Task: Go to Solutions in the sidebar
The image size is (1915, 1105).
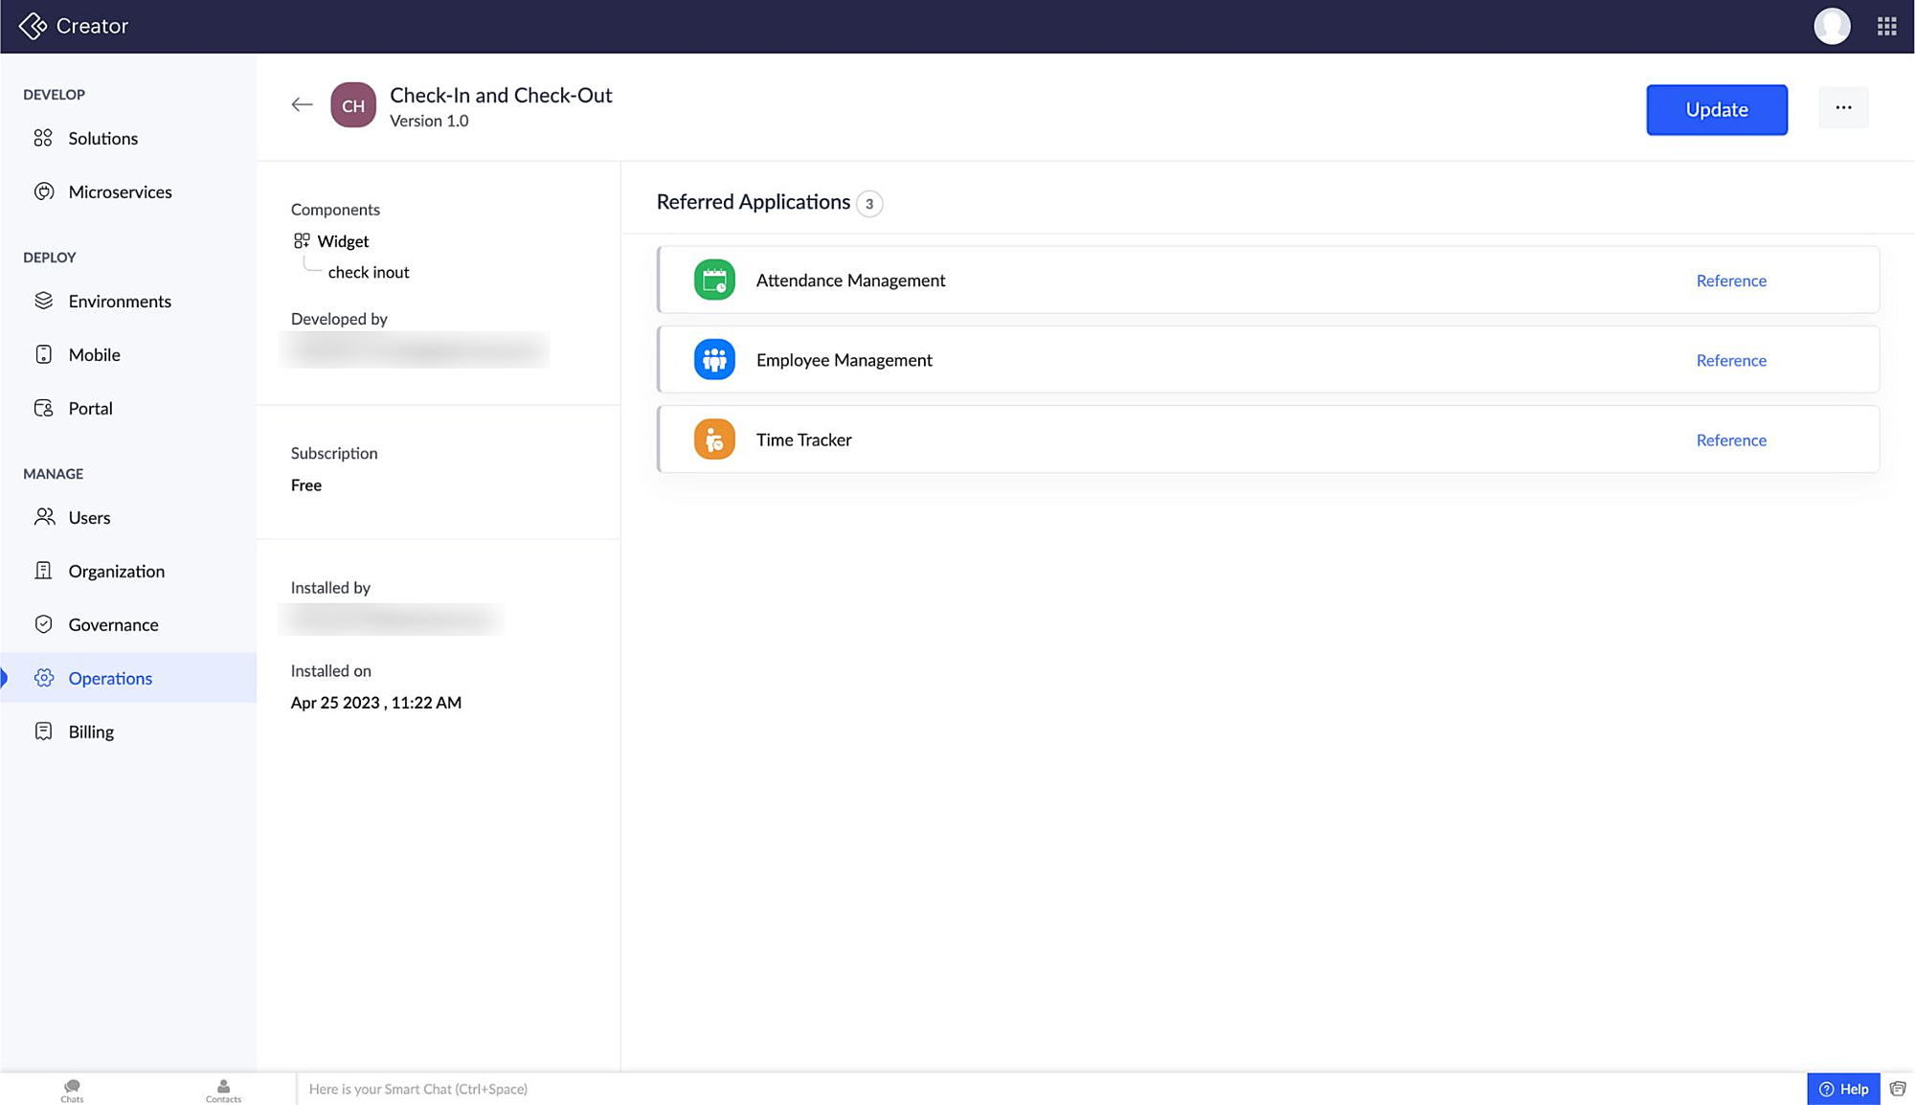Action: pos(102,139)
